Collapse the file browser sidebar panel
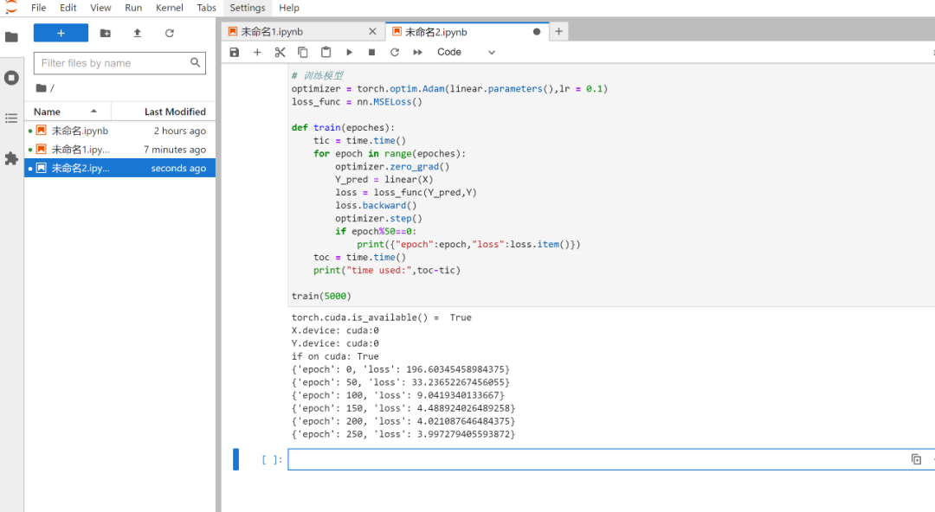The width and height of the screenshot is (935, 512). [x=11, y=35]
